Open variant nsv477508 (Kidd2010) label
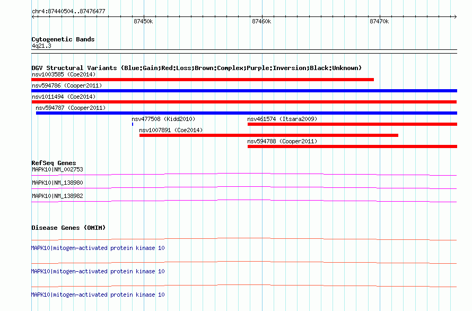The height and width of the screenshot is (311, 472). tap(163, 119)
